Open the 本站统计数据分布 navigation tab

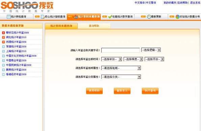(x=184, y=17)
